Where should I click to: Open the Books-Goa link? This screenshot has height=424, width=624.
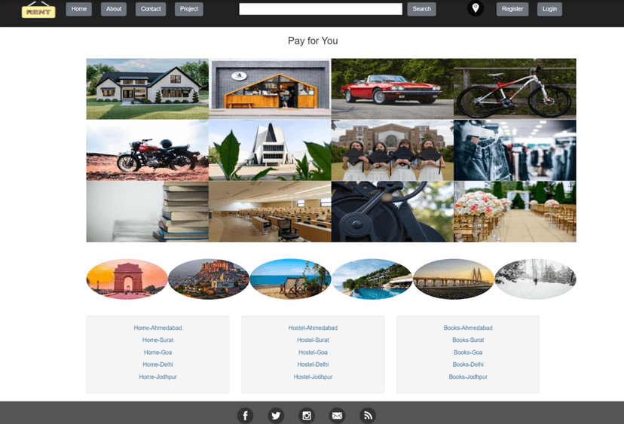pyautogui.click(x=468, y=352)
